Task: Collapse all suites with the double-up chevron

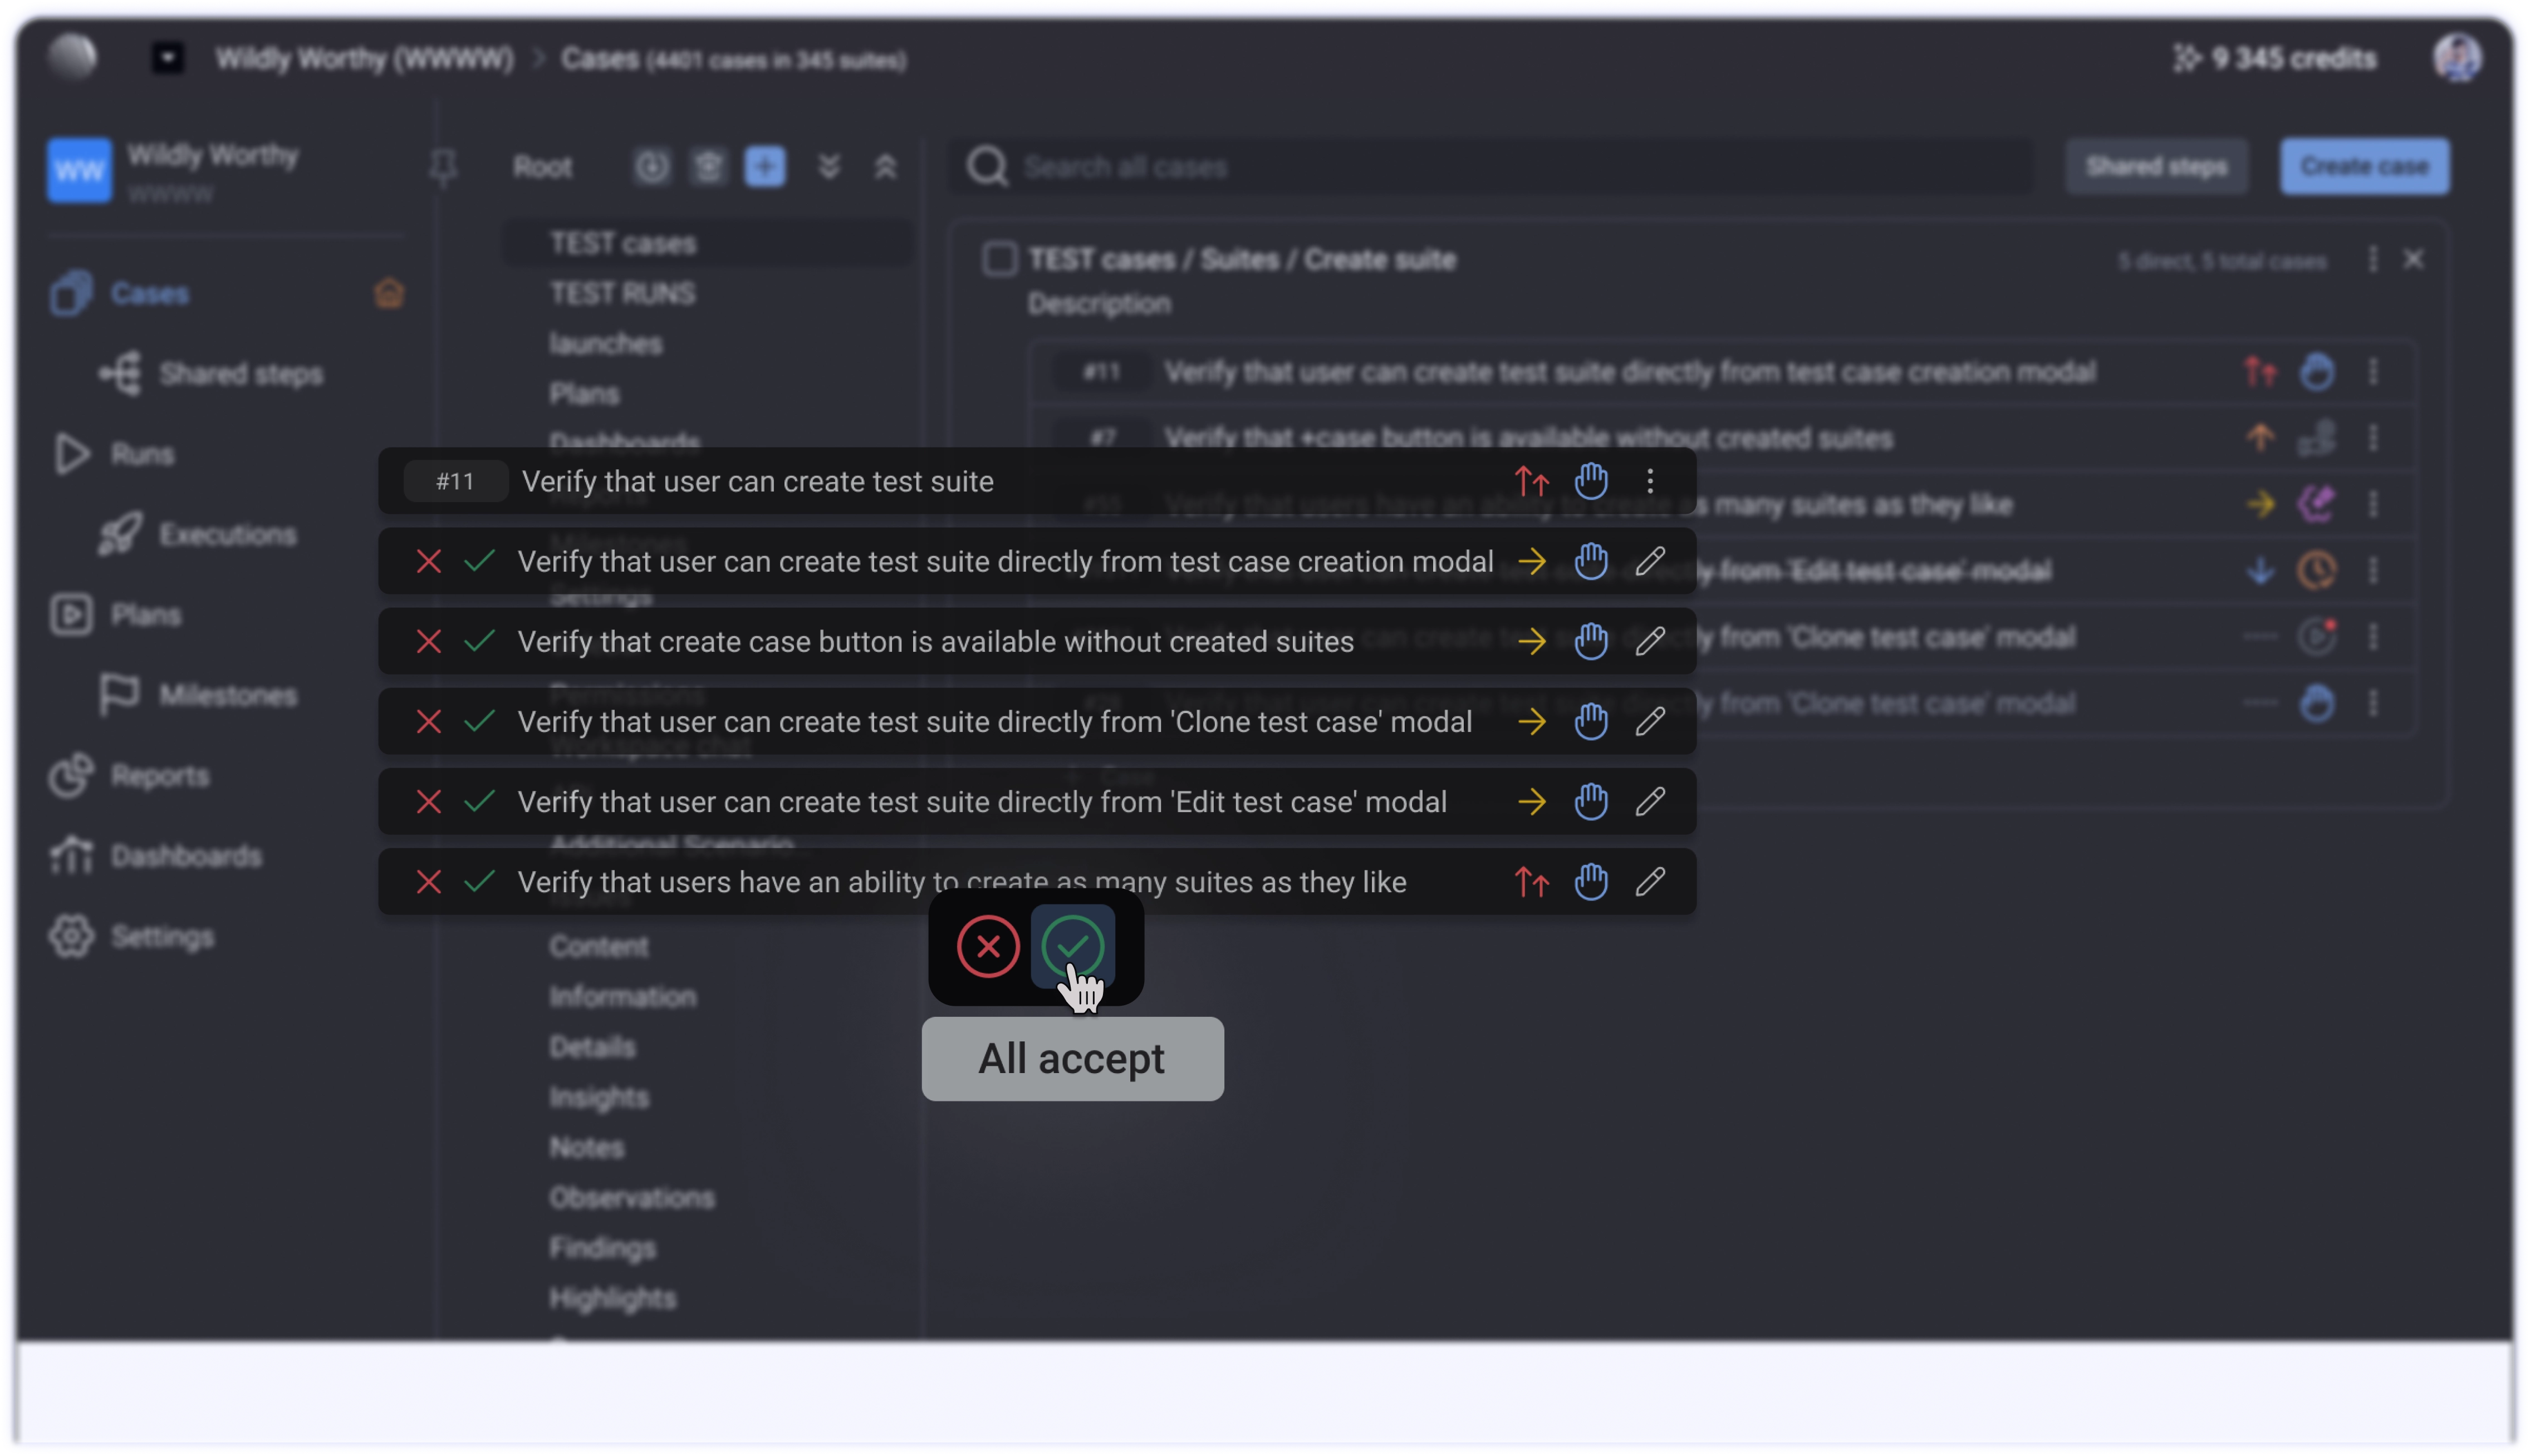Action: pos(885,167)
